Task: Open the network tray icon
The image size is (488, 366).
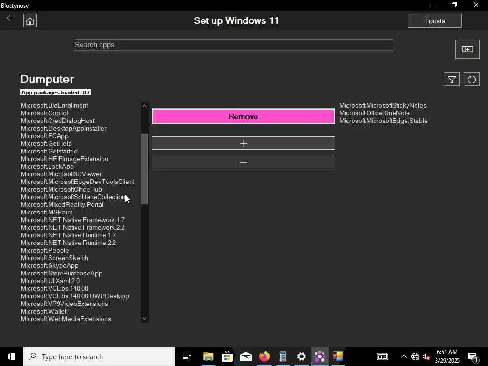Action: [415, 356]
